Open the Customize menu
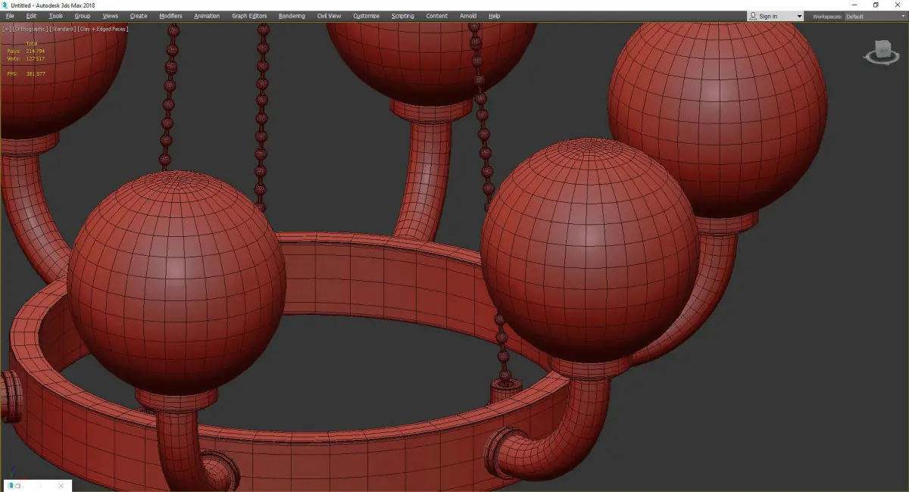 (x=367, y=16)
